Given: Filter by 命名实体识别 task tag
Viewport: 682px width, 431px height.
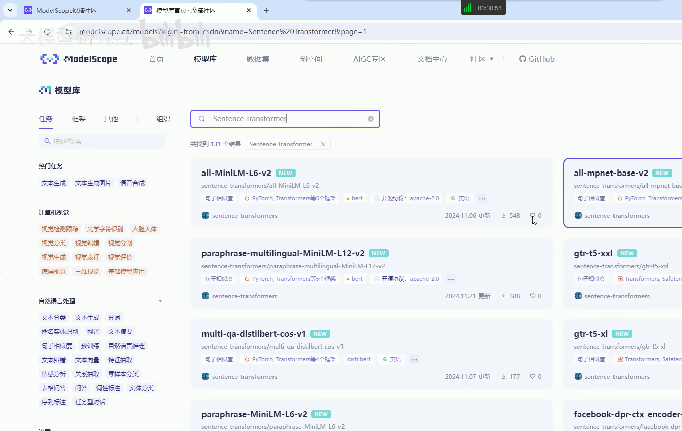Looking at the screenshot, I should click(x=60, y=332).
